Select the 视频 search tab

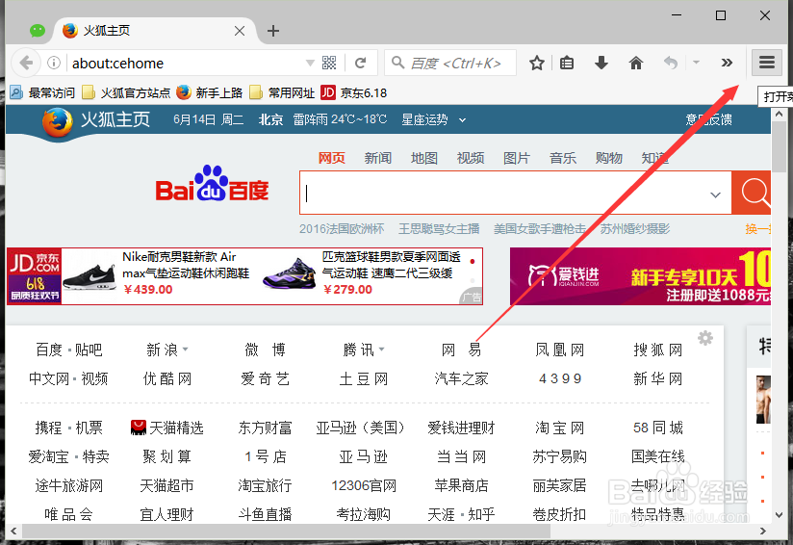click(x=471, y=158)
